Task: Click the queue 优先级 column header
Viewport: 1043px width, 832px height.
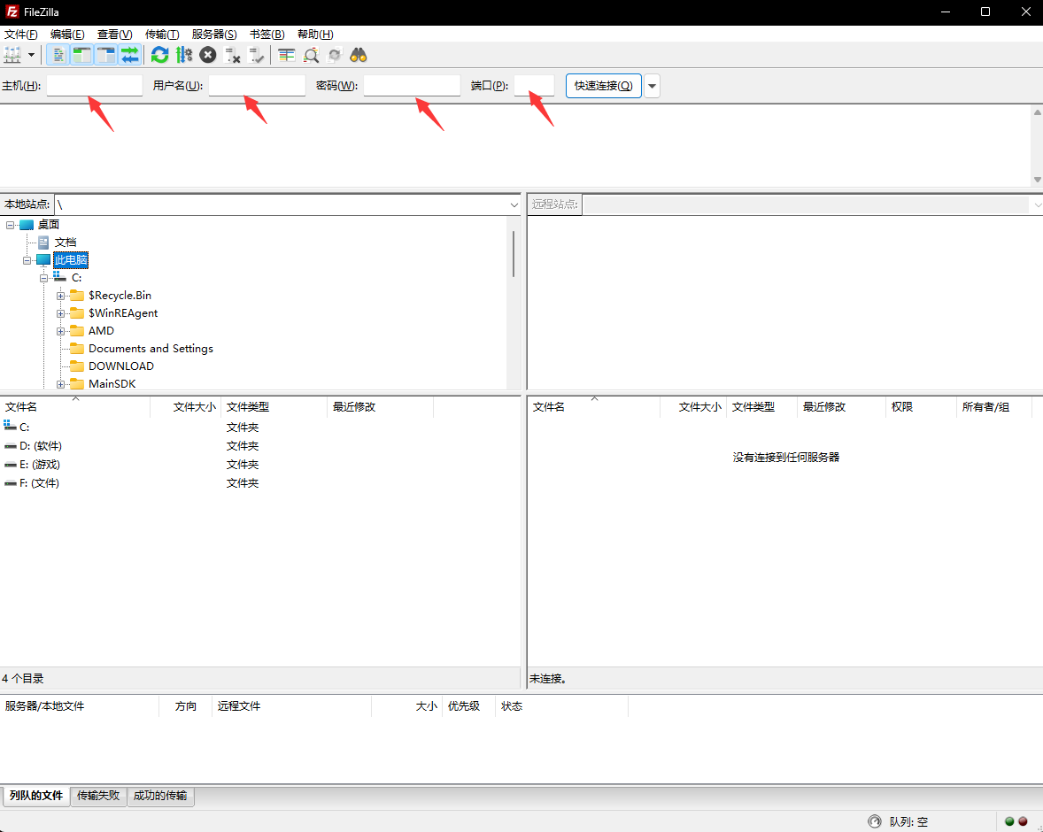Action: coord(469,705)
